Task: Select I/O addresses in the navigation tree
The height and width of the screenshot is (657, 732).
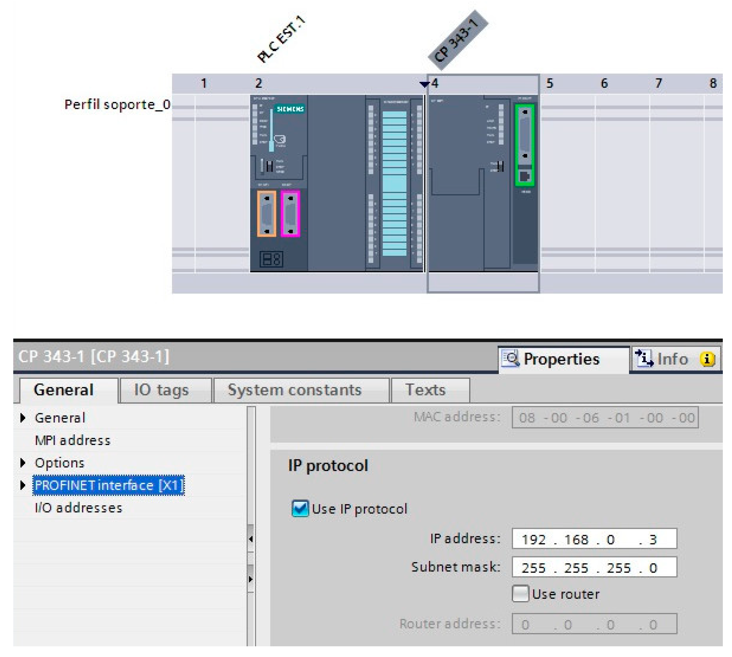Action: tap(78, 507)
